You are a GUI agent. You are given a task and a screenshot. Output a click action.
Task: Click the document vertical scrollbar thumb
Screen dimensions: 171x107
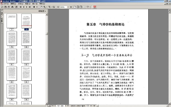coord(170,31)
